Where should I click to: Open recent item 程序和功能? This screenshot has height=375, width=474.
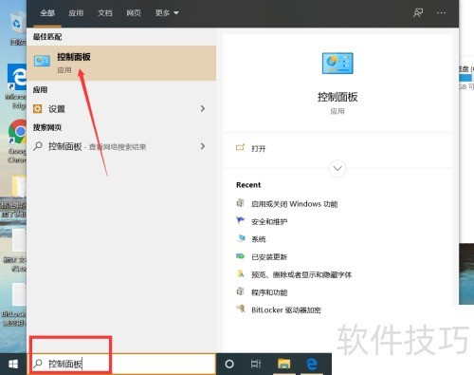(269, 292)
